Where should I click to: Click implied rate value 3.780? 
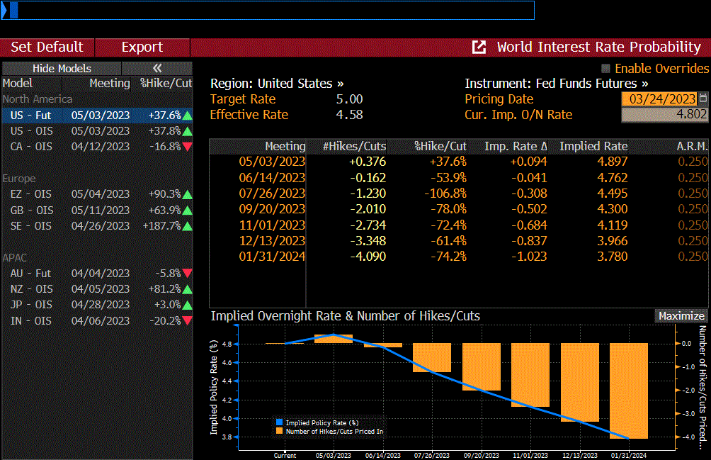612,257
